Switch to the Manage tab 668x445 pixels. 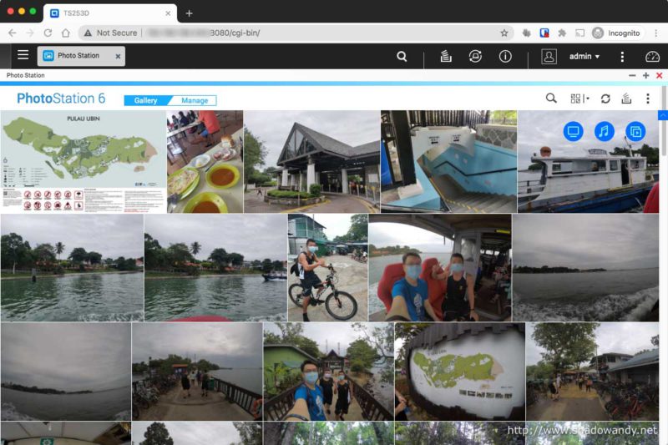click(x=195, y=100)
